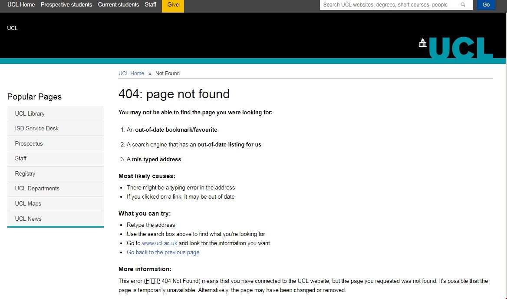Go to UCL Departments sidebar link
The image size is (507, 299).
37,188
